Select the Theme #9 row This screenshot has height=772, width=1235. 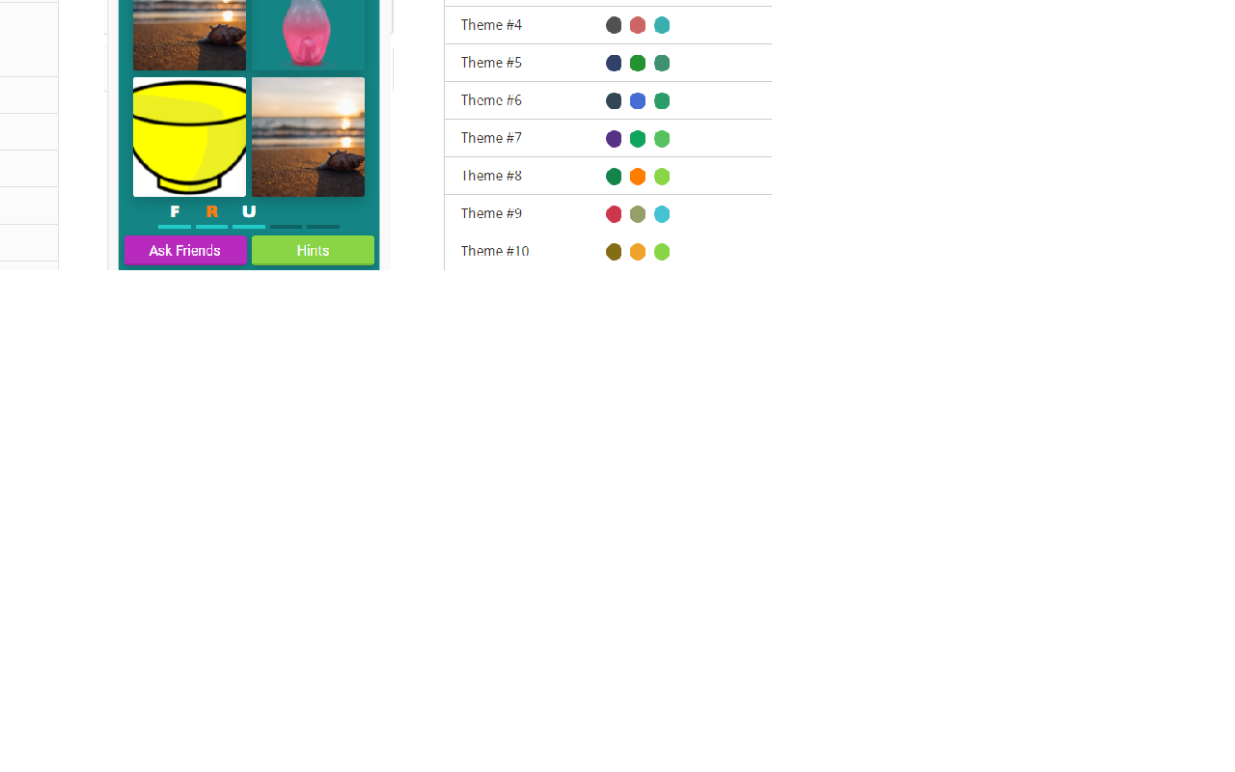[x=608, y=213]
